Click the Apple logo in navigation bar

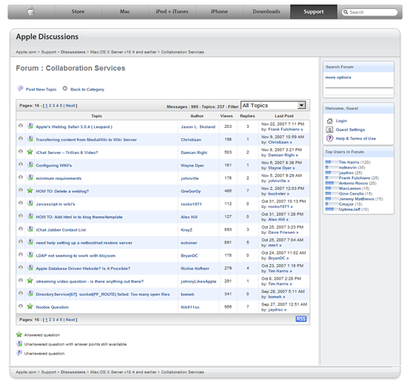[31, 12]
